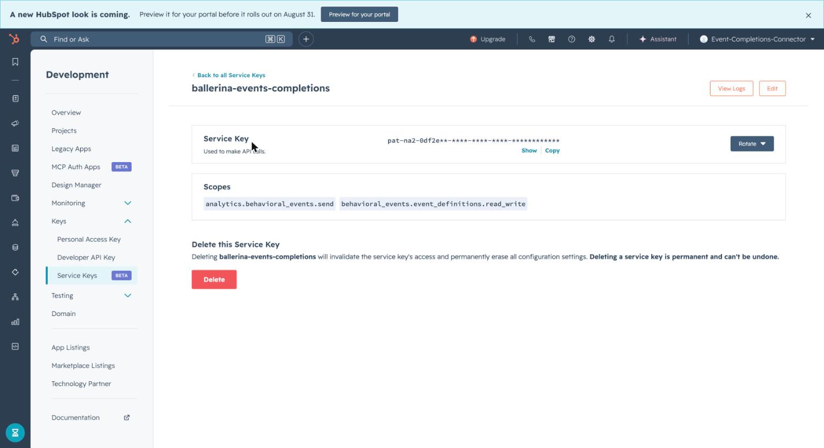Open the Development code icon in rail
824x448 pixels.
tap(15, 346)
